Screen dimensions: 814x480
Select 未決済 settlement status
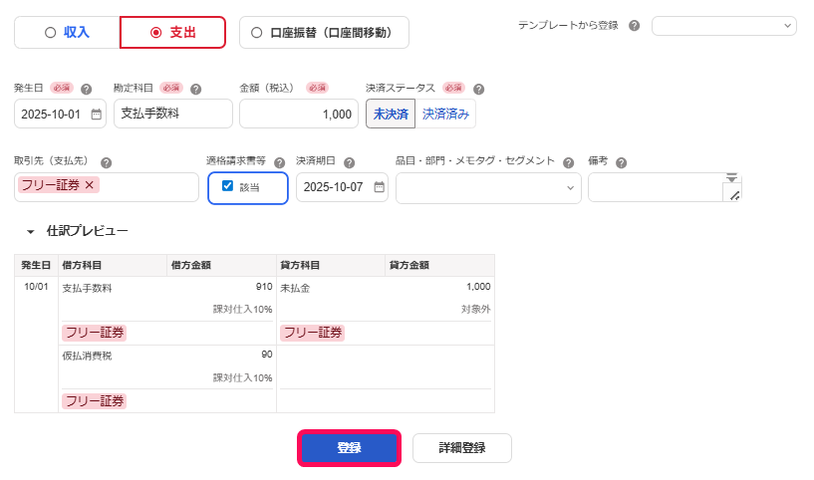(391, 114)
